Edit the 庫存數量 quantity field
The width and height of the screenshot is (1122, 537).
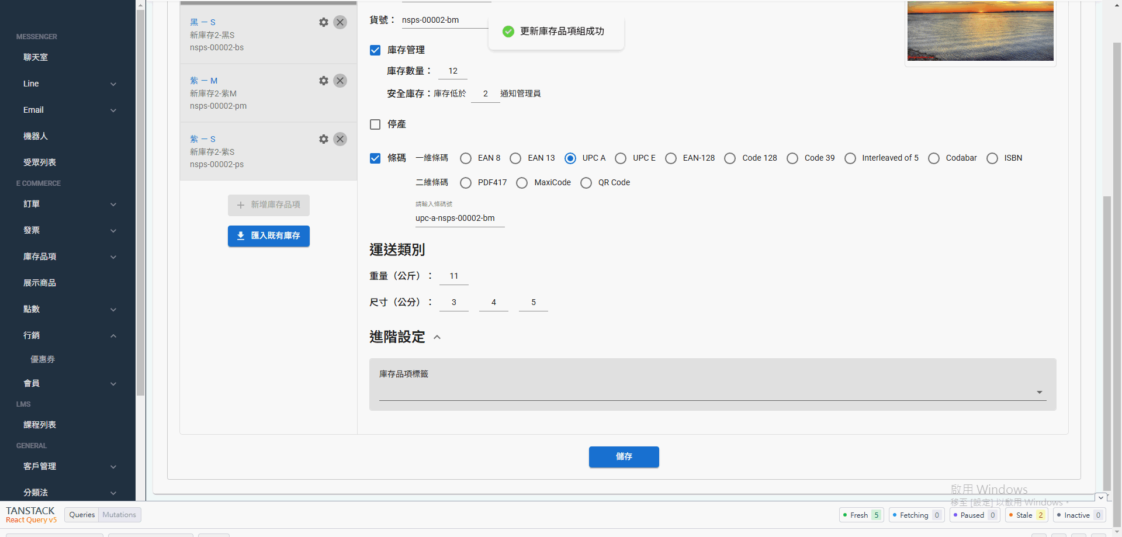point(453,71)
